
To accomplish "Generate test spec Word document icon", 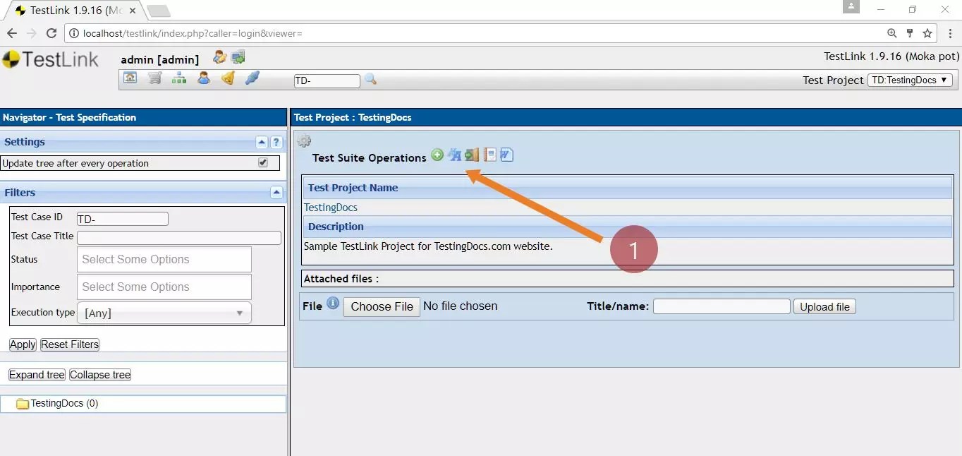I will [506, 155].
